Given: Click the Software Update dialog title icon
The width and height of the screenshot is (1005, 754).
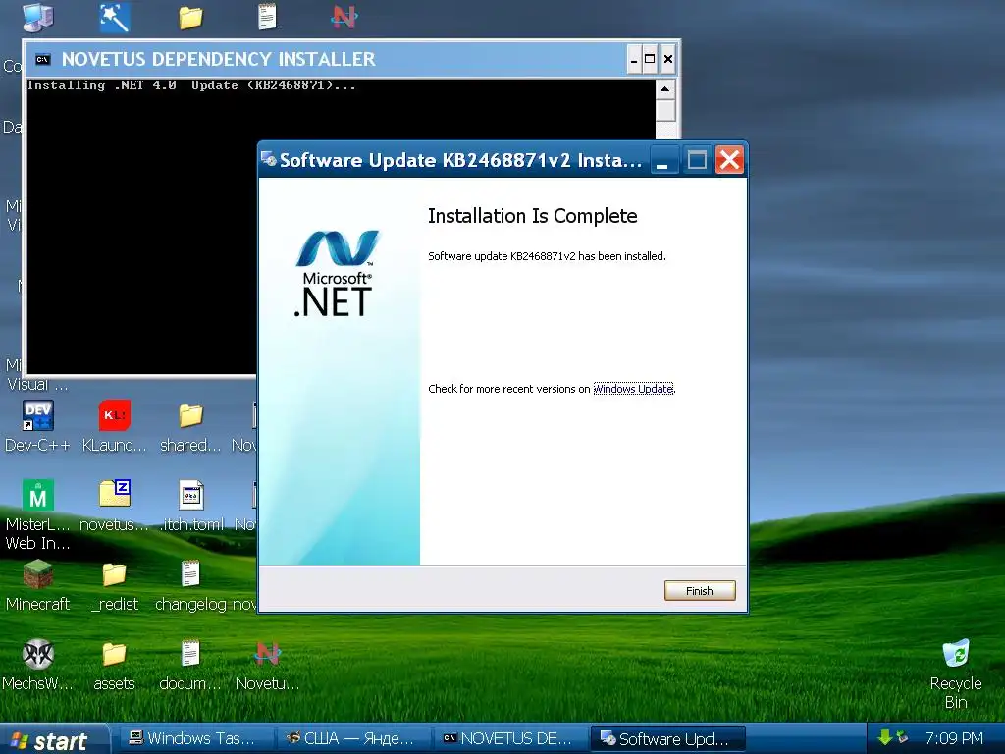Looking at the screenshot, I should pos(269,159).
